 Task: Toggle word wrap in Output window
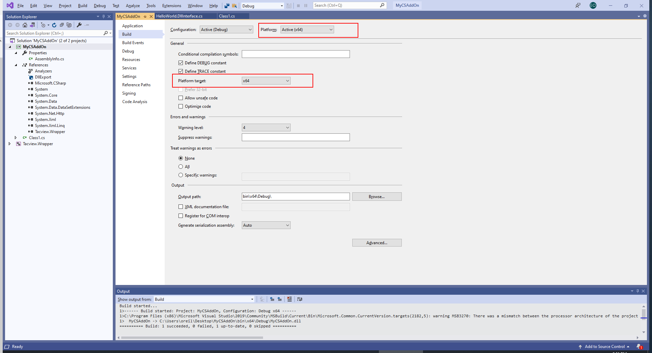click(299, 299)
